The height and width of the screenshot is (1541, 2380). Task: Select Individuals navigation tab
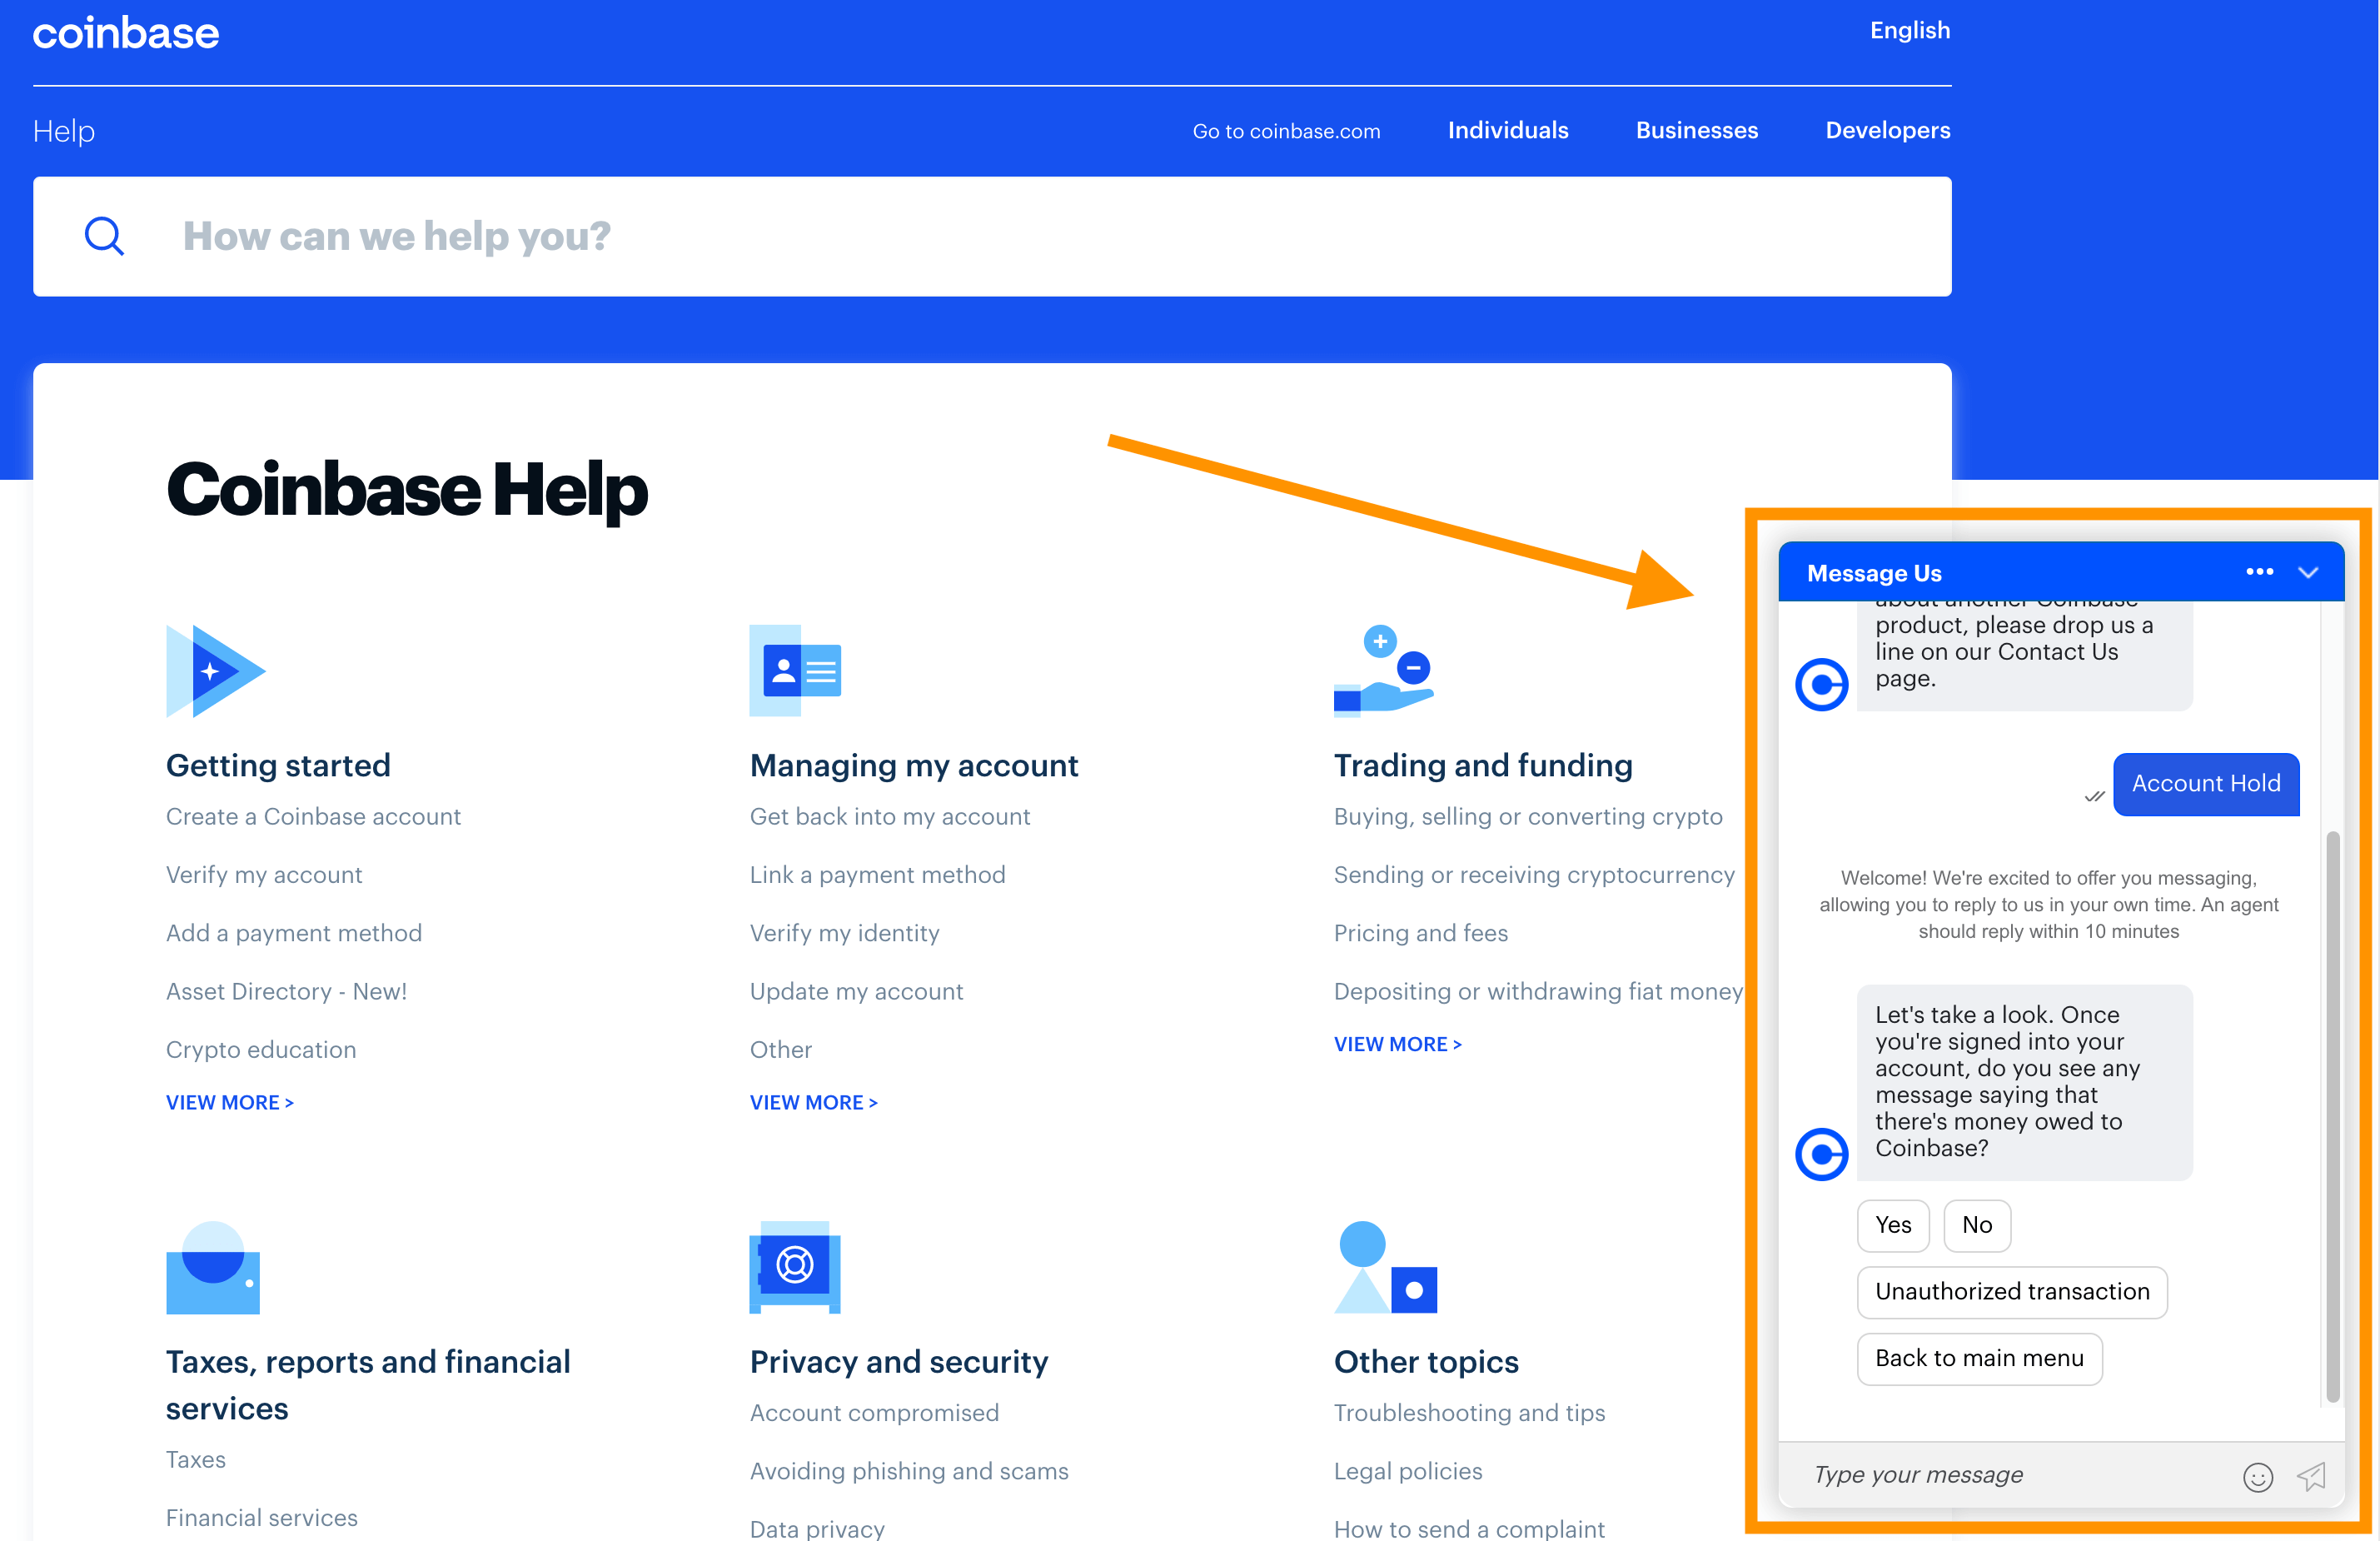pos(1506,130)
